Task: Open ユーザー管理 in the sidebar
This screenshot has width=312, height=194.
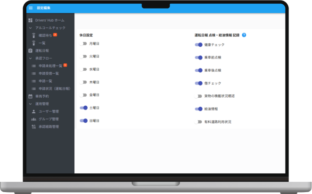Action: [x=49, y=111]
